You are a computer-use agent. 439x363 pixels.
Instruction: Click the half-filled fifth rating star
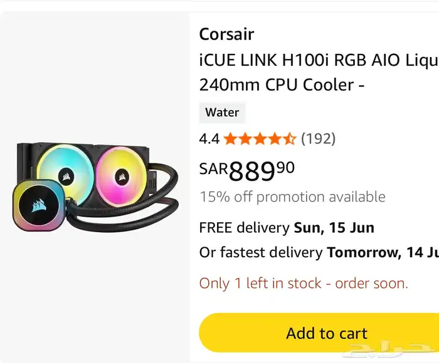[289, 138]
